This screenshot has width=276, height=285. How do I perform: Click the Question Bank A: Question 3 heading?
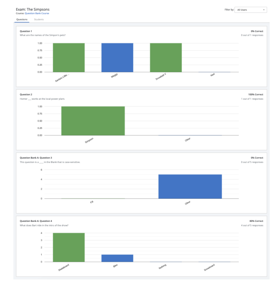[x=36, y=158]
